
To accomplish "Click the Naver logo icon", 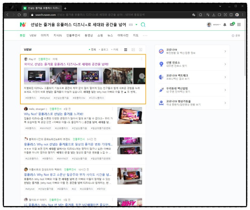I will click(23, 25).
